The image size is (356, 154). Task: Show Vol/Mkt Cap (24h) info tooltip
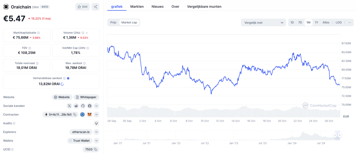(88, 48)
